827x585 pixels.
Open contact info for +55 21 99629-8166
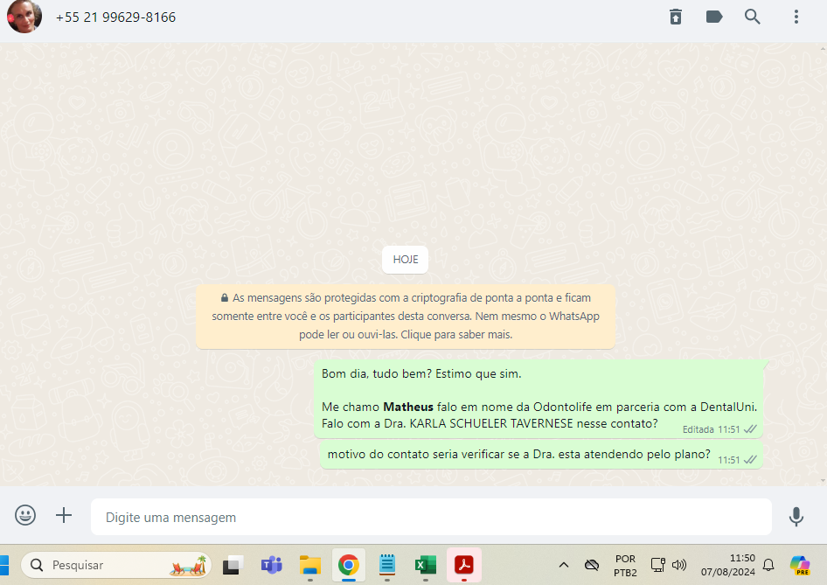[x=115, y=17]
